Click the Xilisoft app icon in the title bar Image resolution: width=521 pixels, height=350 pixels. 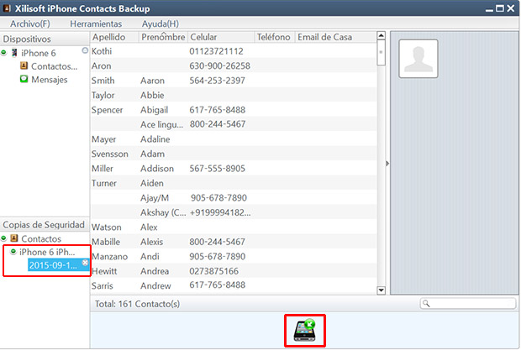[7, 8]
